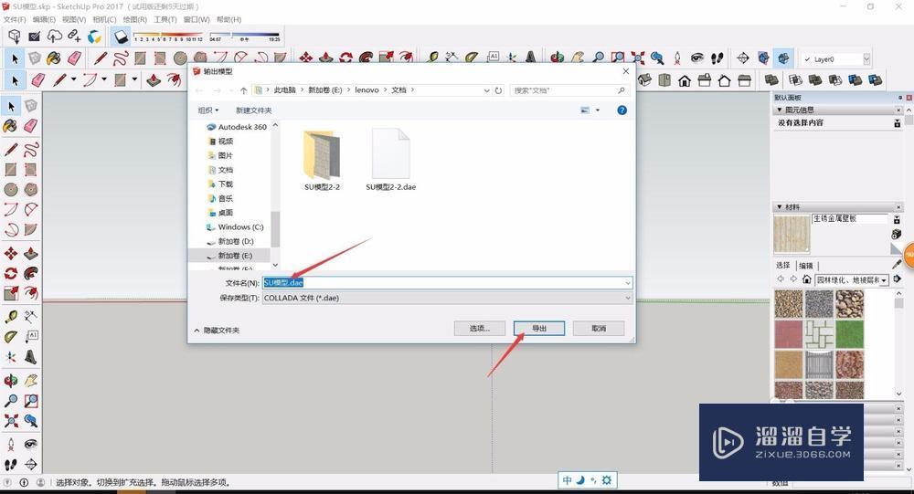Open the 编辑(E) menu
914x494 pixels.
[x=44, y=19]
